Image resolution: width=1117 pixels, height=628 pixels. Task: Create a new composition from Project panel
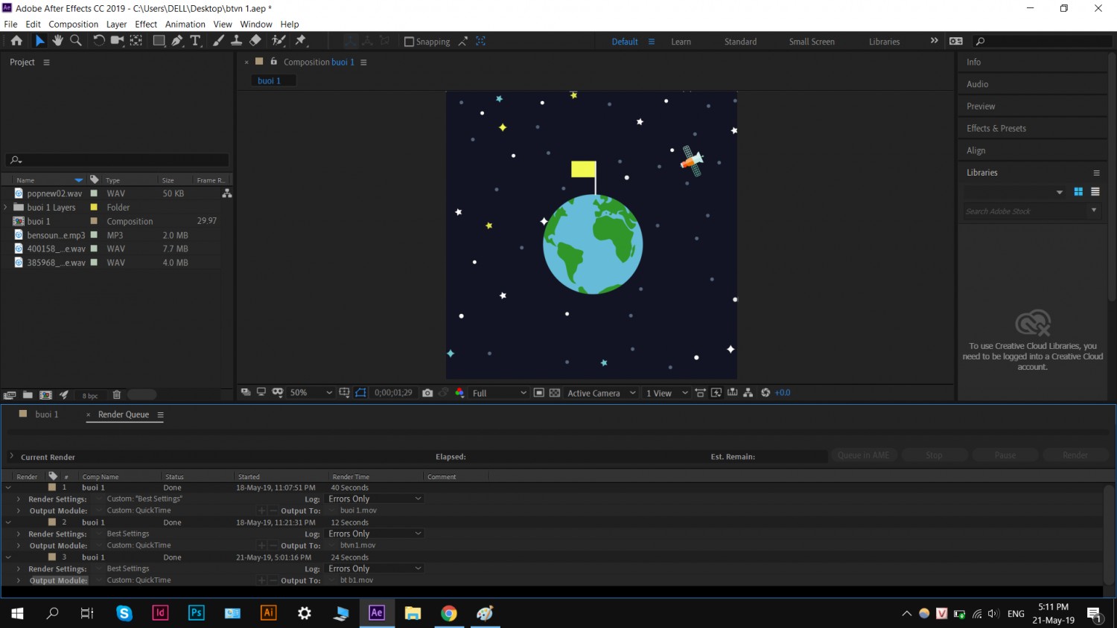tap(45, 395)
